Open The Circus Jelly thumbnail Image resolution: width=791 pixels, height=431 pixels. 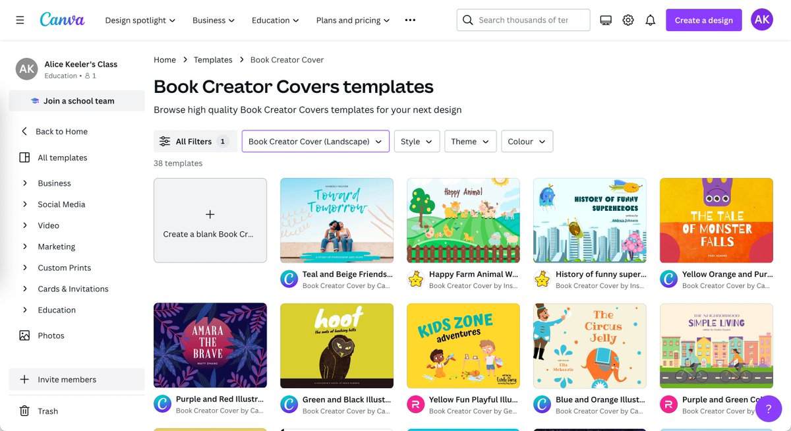point(590,345)
